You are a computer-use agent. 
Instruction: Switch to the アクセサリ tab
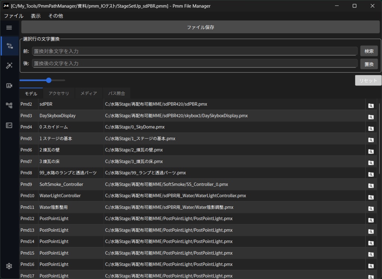59,93
